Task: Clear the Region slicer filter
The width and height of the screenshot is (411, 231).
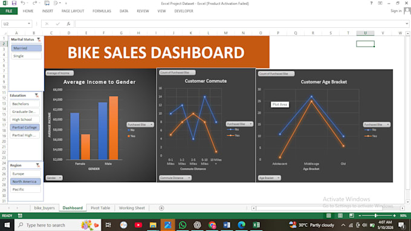Action: [x=37, y=165]
